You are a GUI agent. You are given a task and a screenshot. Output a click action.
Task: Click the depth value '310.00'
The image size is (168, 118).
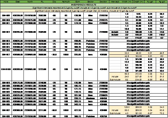coord(138,74)
